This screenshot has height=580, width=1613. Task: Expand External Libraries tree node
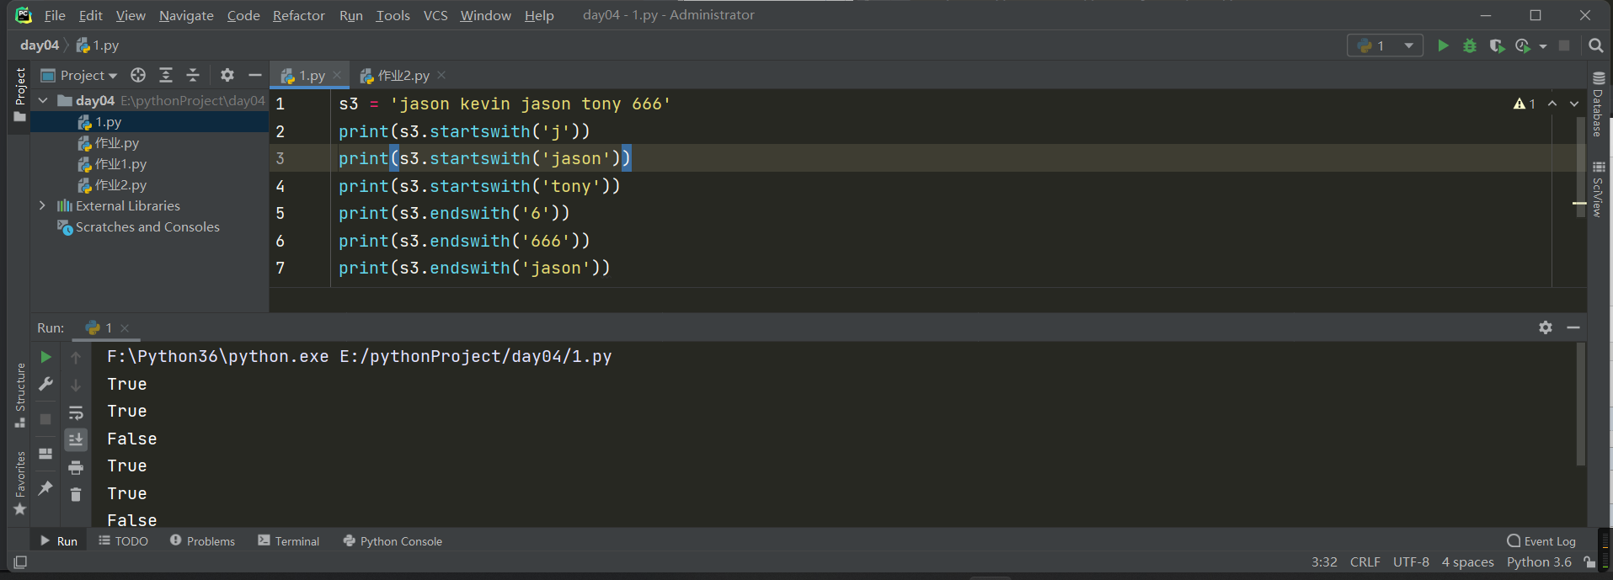[x=42, y=205]
